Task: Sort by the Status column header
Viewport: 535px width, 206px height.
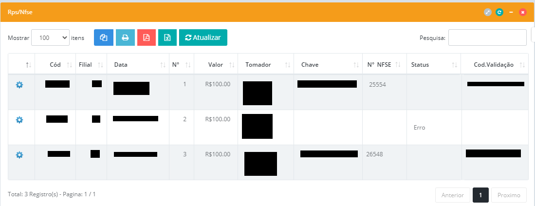Action: click(420, 65)
